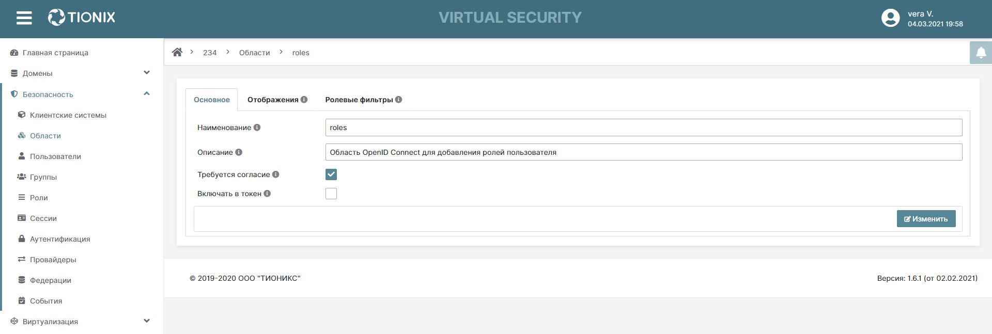This screenshot has height=334, width=992.
Task: Click info icon beside Включать в токен
Action: [267, 194]
